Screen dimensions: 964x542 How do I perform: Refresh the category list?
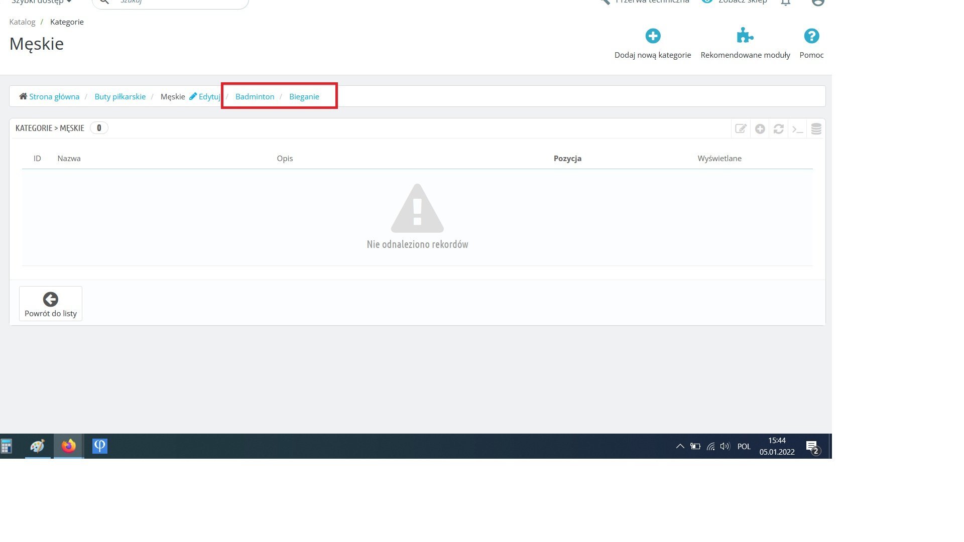(778, 129)
